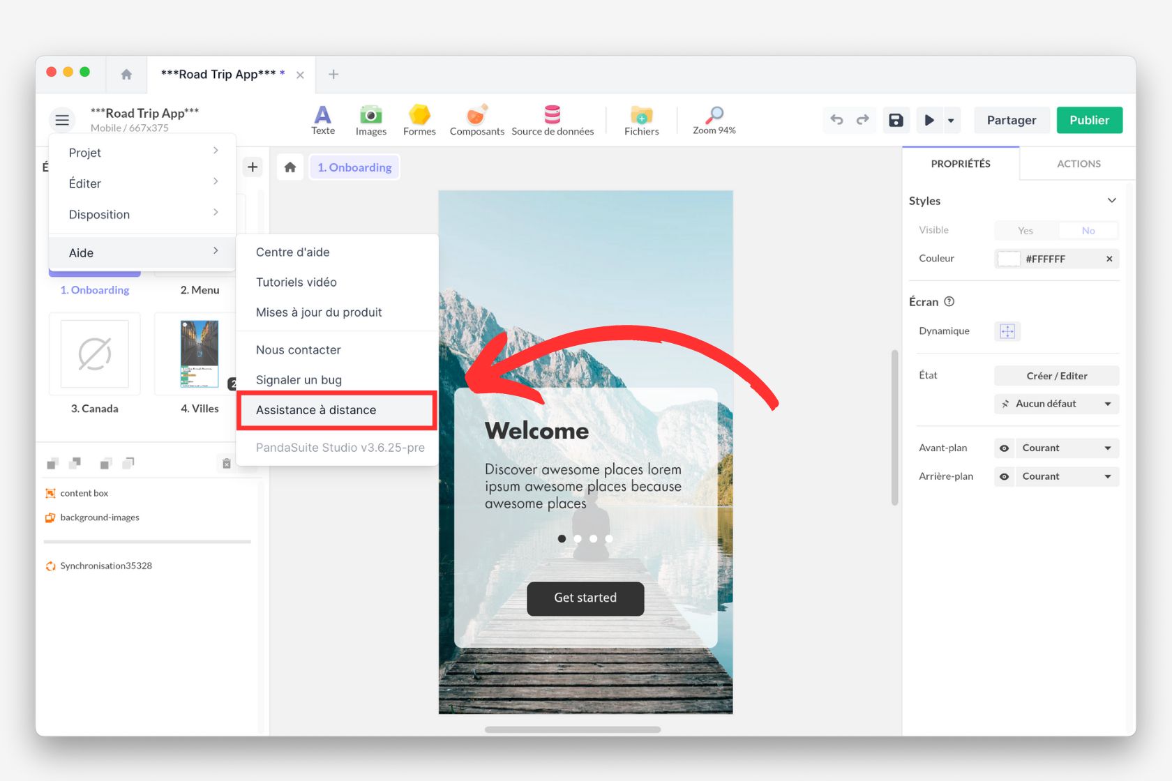Click the white Couleur swatch

pyautogui.click(x=1009, y=259)
